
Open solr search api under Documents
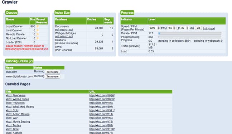click(64, 29)
